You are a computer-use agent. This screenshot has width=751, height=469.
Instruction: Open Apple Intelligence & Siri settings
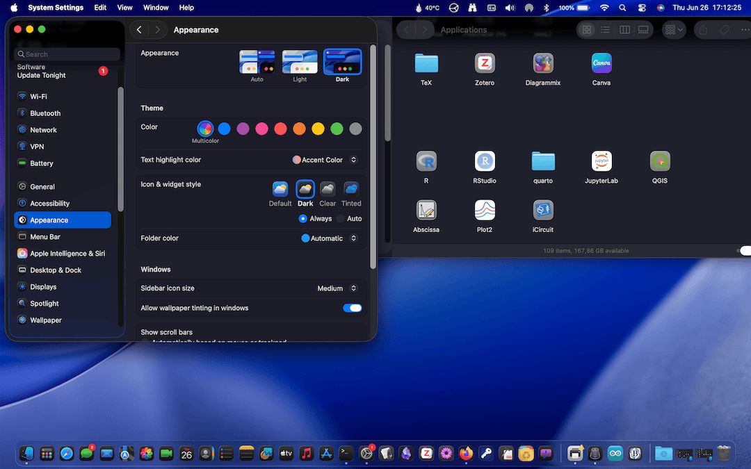click(x=63, y=253)
